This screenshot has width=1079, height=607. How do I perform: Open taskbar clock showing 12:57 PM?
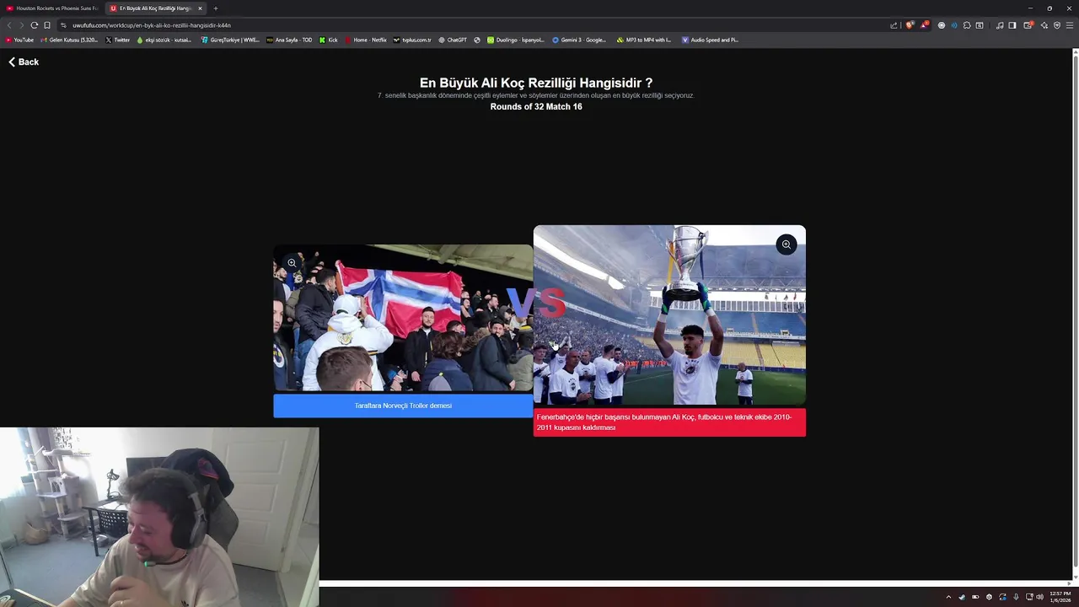pyautogui.click(x=1060, y=597)
